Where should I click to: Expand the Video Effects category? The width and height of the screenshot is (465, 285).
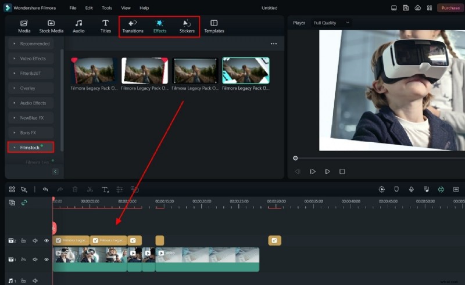coord(31,59)
